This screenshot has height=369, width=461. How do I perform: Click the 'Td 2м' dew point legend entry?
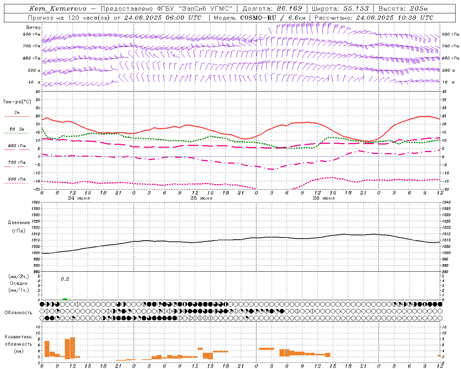[17, 129]
